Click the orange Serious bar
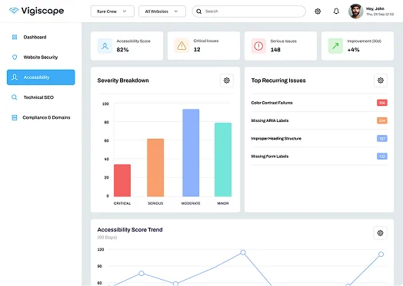Screen dimensions: 403x286 click(155, 168)
